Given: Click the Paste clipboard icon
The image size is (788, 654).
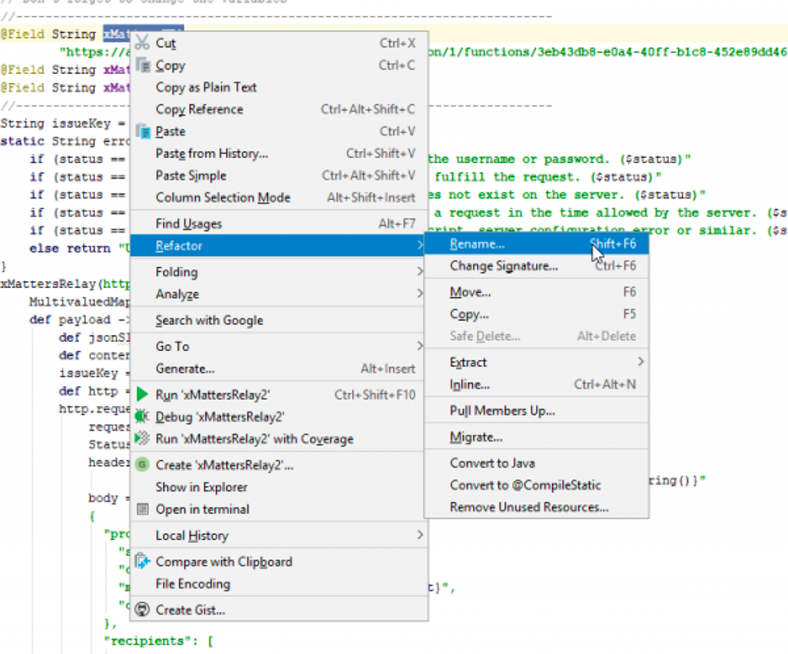Looking at the screenshot, I should click(x=142, y=131).
